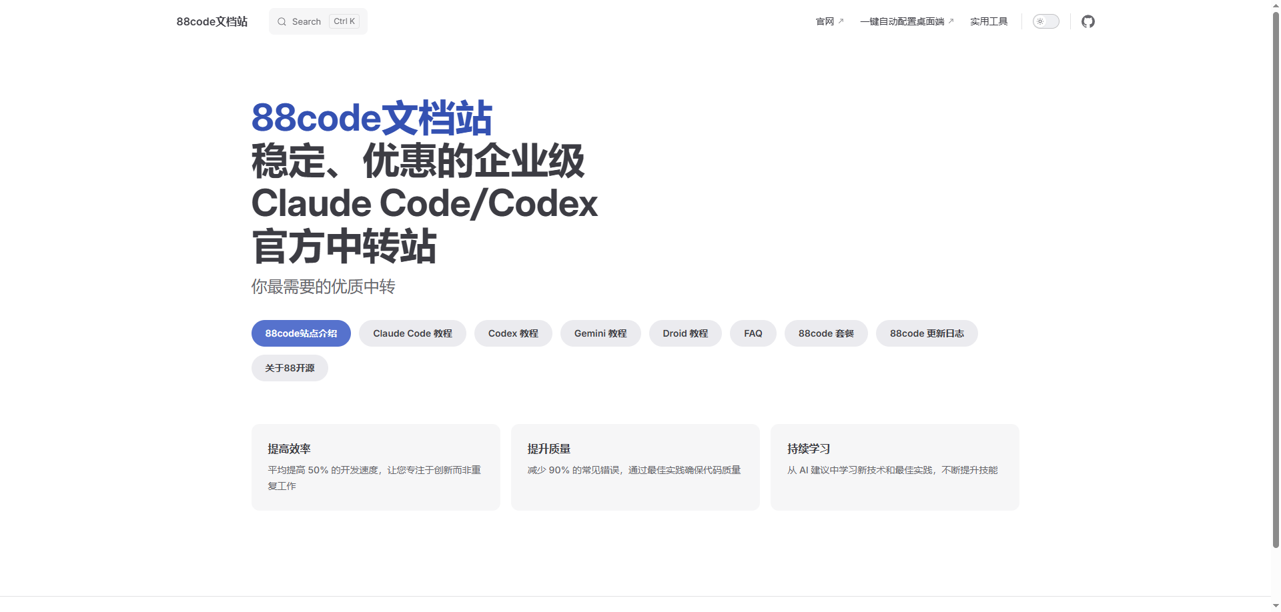The height and width of the screenshot is (612, 1281).
Task: Open 官网 from the top navigation
Action: click(x=825, y=21)
